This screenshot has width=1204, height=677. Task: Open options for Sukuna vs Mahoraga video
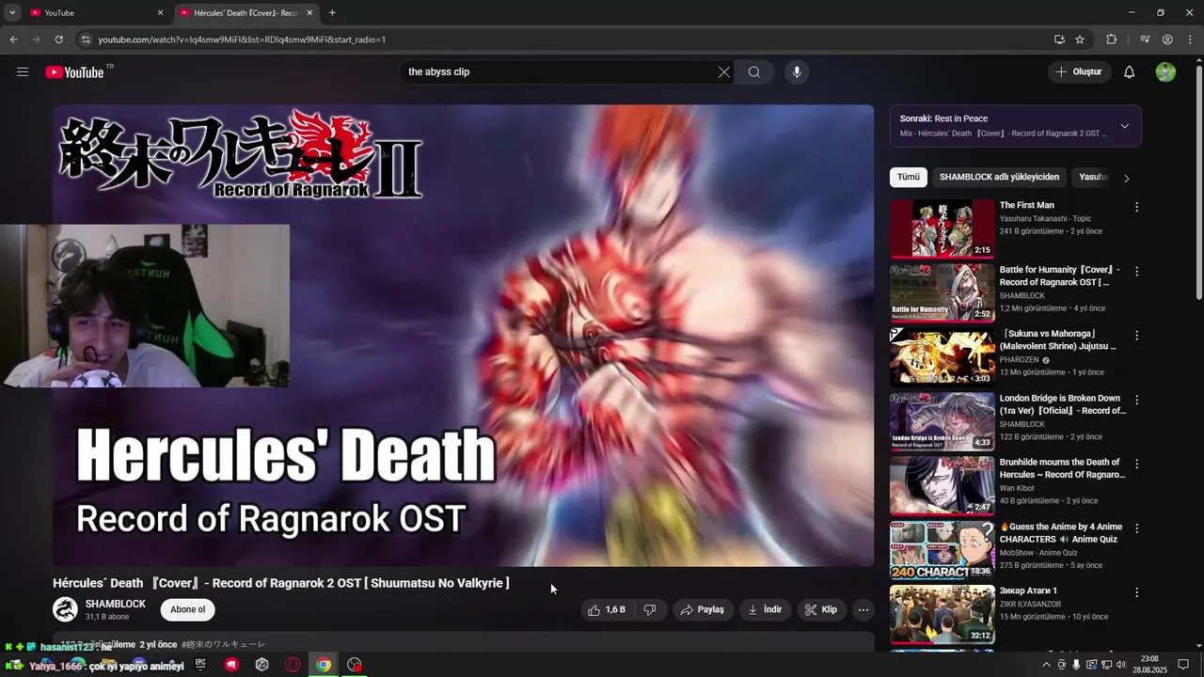click(x=1136, y=336)
